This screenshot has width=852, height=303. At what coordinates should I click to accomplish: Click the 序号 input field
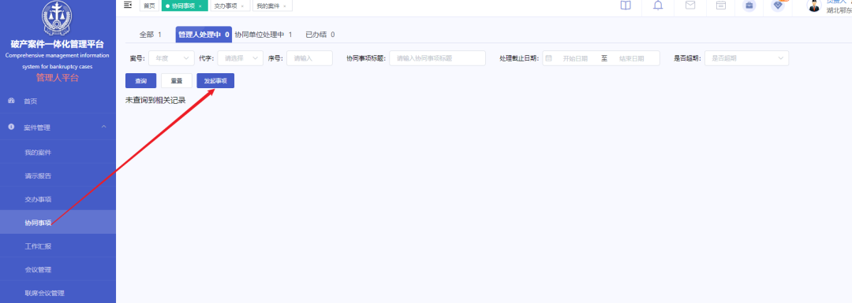309,58
